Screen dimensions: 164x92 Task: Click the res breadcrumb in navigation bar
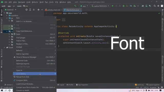point(26,6)
